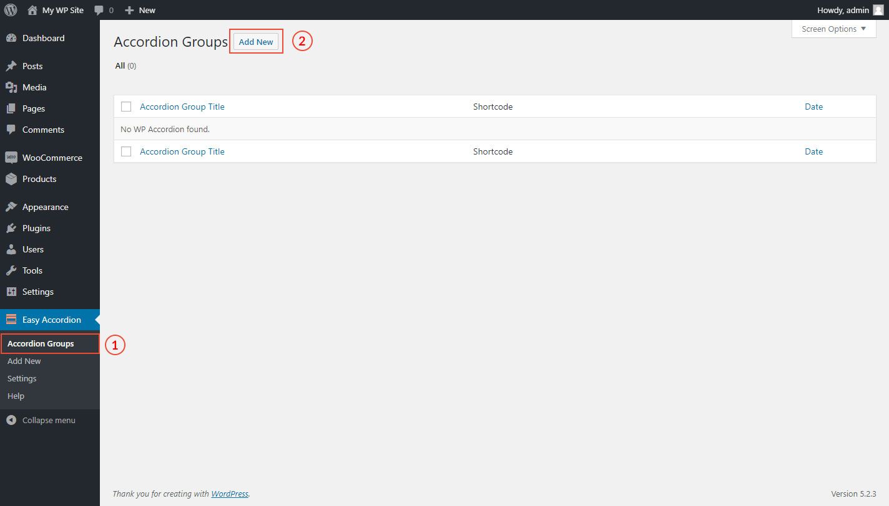Open Easy Accordion Settings submenu item

(22, 378)
